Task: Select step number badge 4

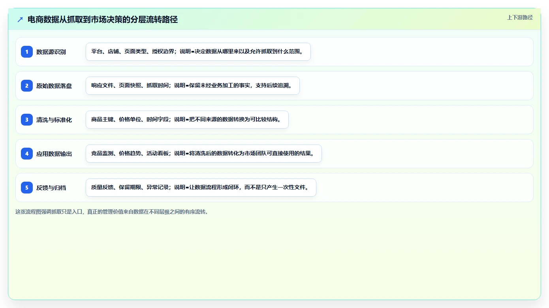Action: point(27,154)
